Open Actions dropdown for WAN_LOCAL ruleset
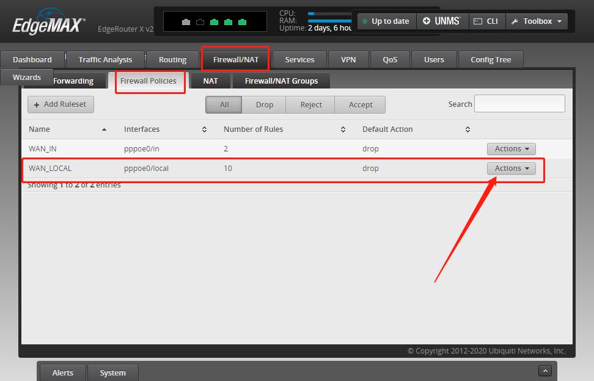The image size is (594, 381). pos(511,168)
